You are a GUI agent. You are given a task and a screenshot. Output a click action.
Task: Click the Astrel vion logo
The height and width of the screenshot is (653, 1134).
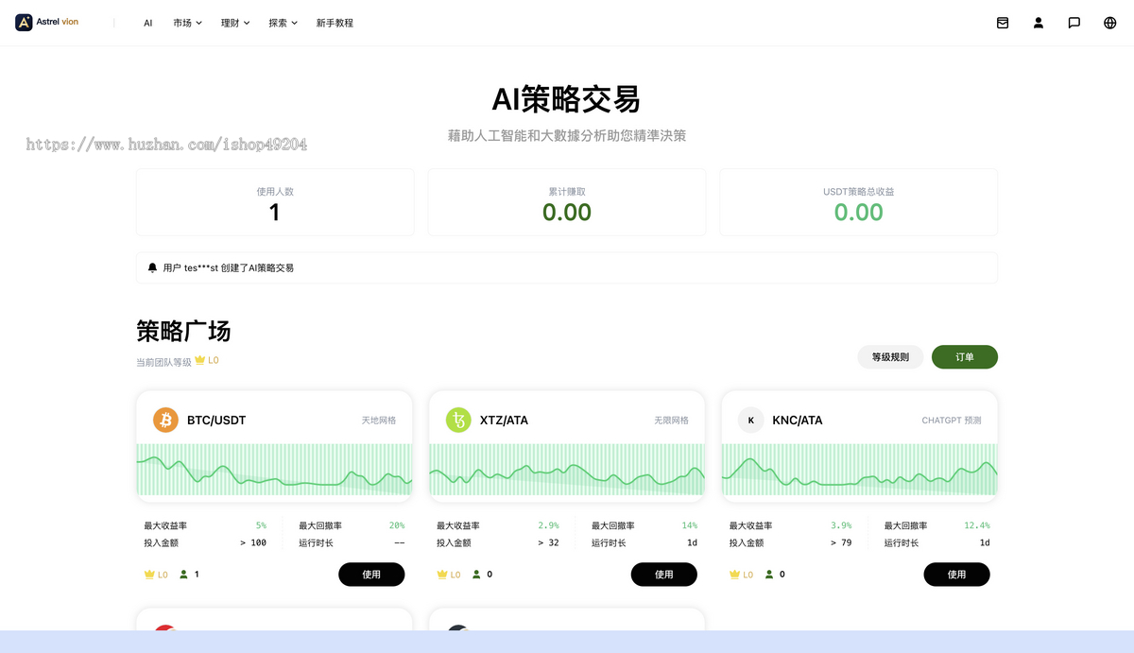[x=46, y=23]
